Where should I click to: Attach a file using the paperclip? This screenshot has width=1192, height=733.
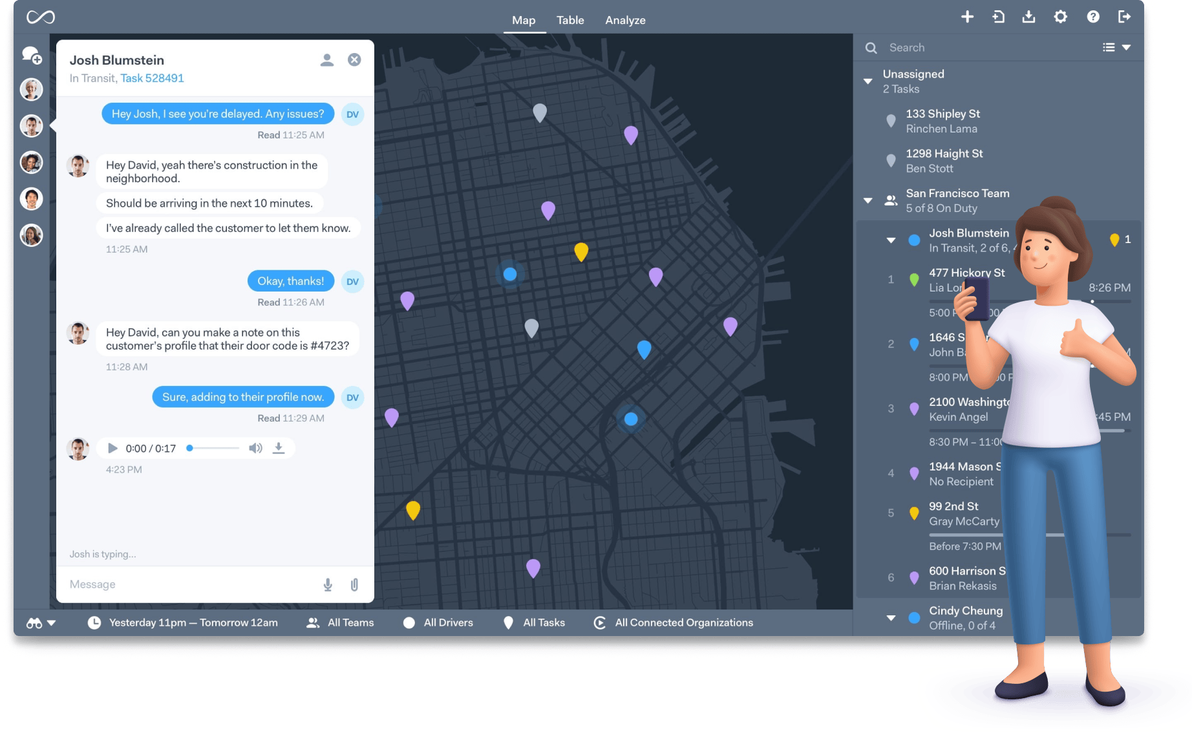tap(354, 584)
